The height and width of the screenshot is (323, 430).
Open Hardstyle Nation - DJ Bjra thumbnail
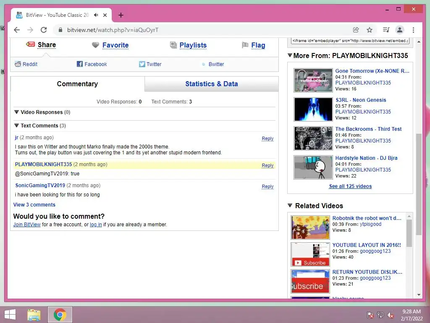pyautogui.click(x=313, y=167)
